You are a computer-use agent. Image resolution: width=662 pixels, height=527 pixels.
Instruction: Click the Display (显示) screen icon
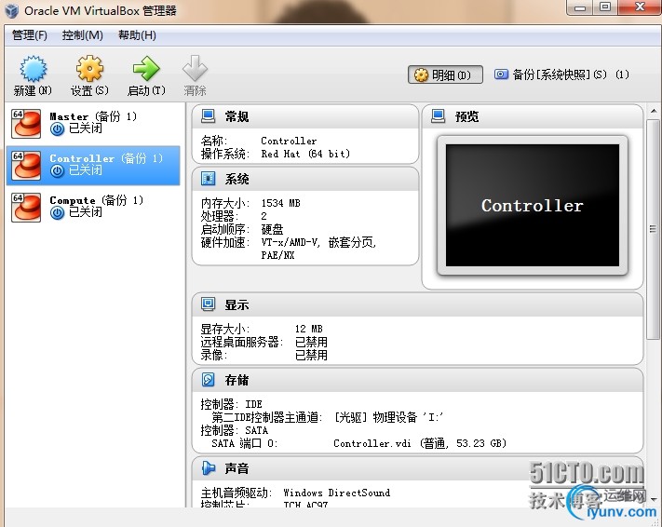click(x=208, y=304)
